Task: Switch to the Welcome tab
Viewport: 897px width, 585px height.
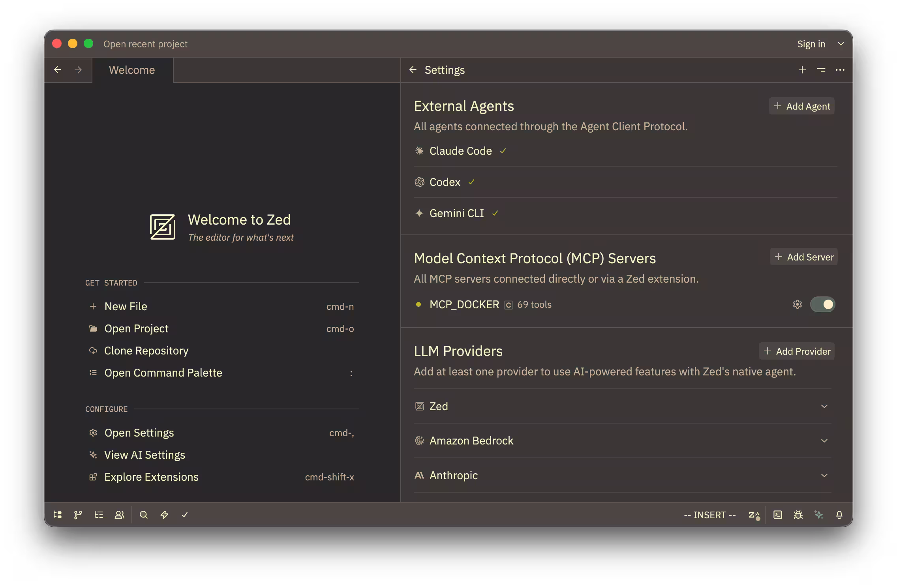Action: click(x=132, y=70)
